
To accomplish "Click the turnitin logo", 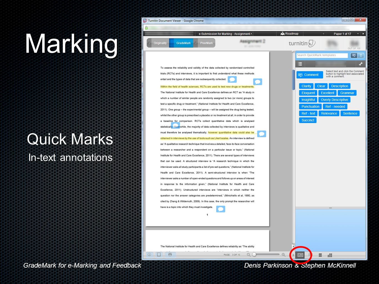I will coord(302,43).
